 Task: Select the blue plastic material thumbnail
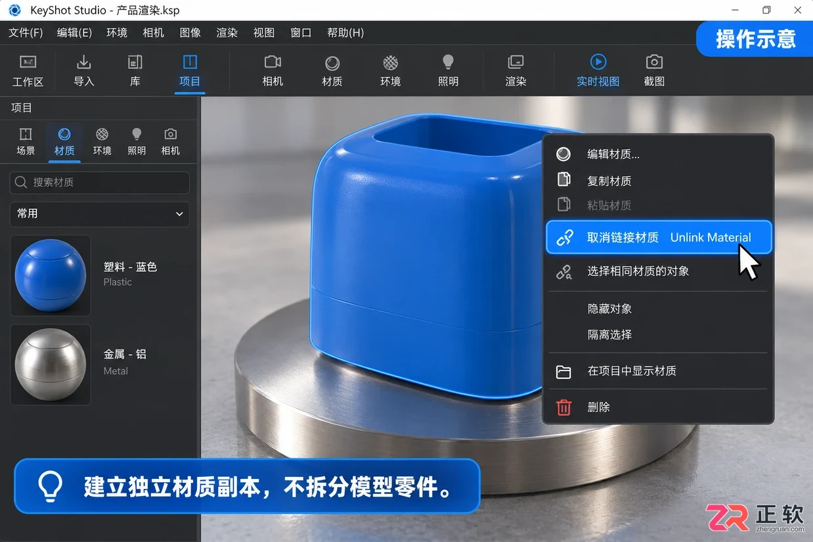point(51,275)
